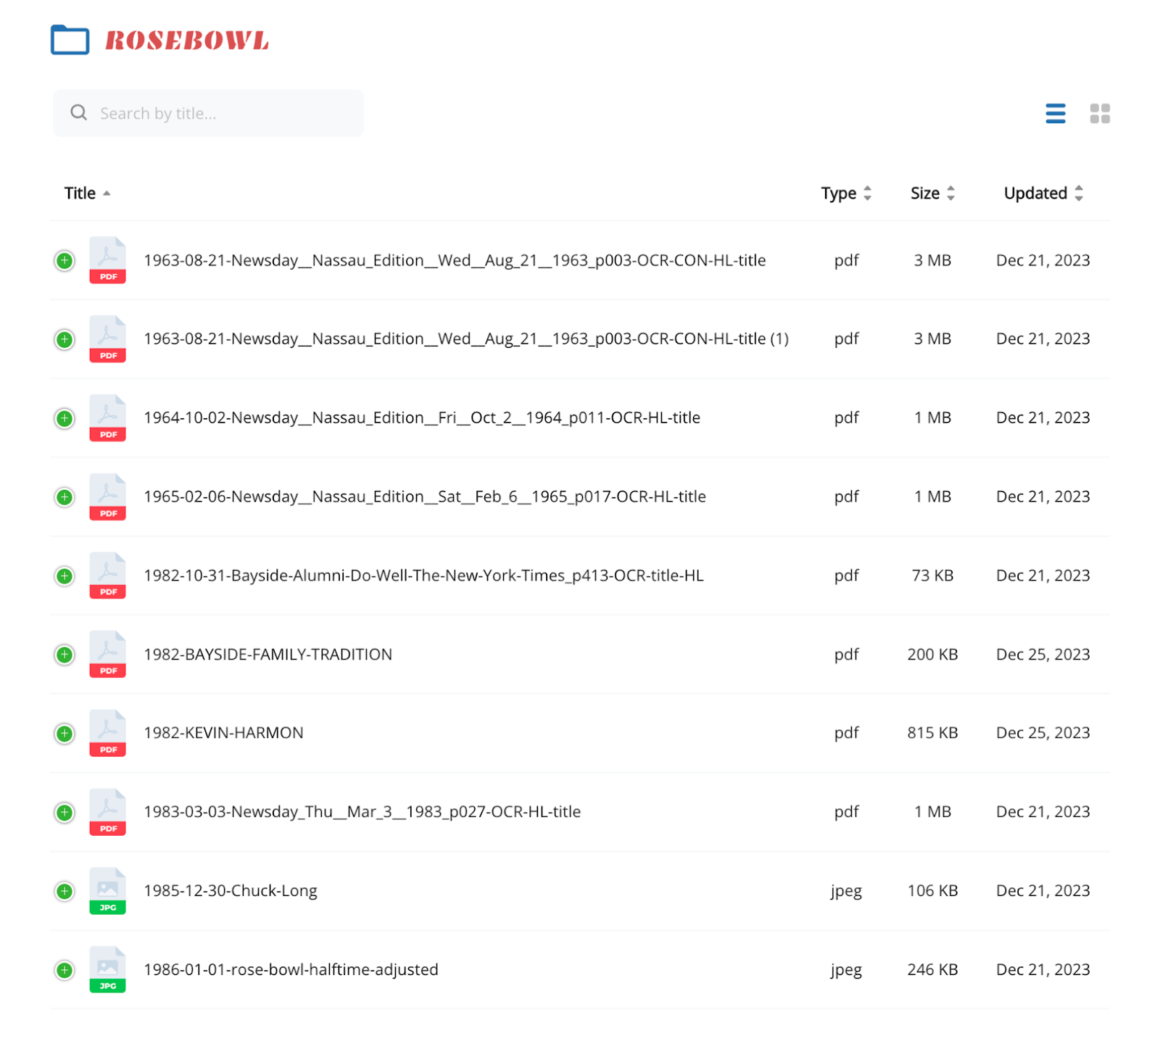The height and width of the screenshot is (1046, 1160).
Task: Click 200 KB size value
Action: click(932, 655)
